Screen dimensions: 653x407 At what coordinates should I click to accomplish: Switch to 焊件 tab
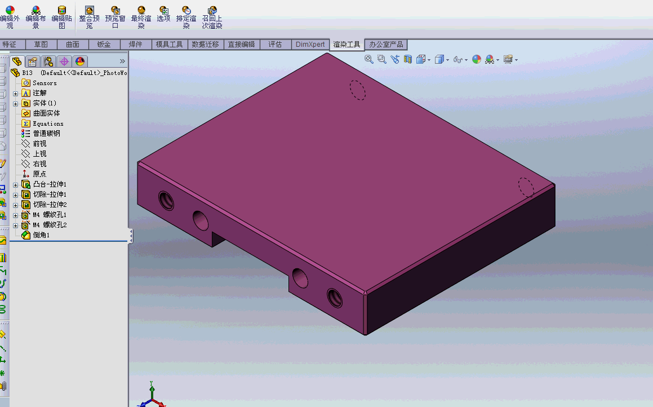(x=135, y=44)
